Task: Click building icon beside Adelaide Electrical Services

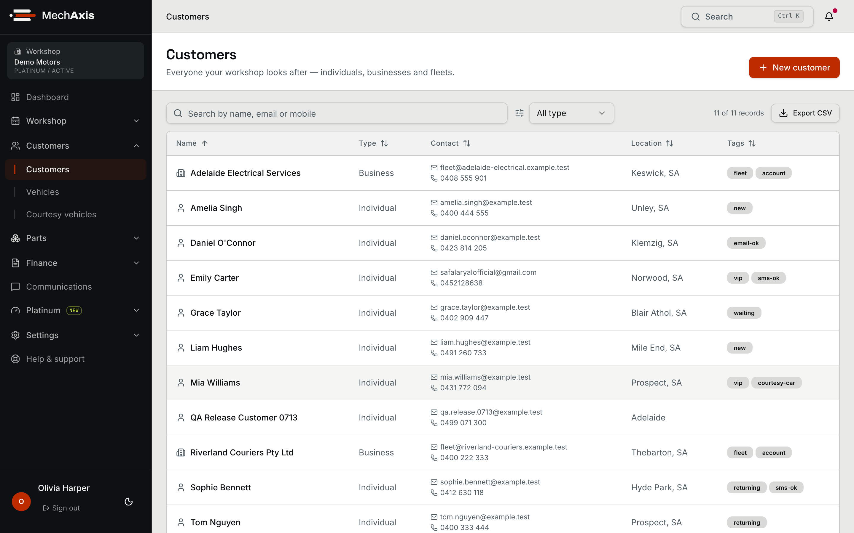Action: coord(181,173)
